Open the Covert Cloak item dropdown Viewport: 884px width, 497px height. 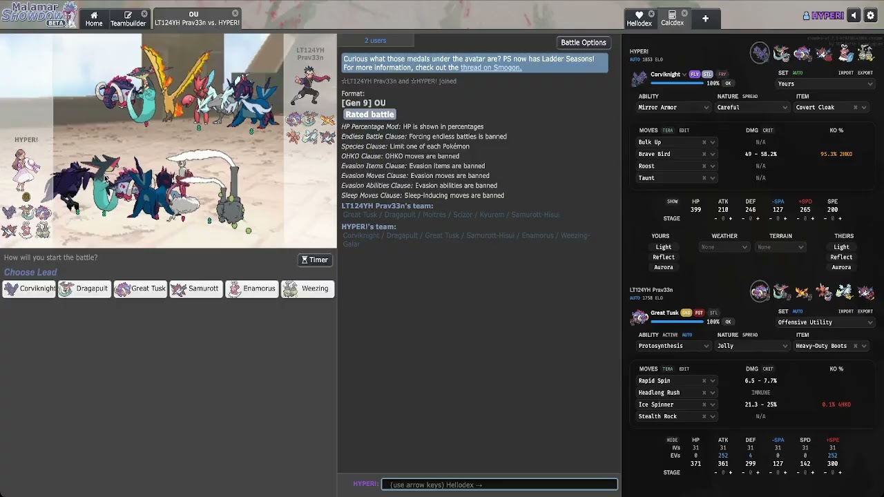coord(831,108)
